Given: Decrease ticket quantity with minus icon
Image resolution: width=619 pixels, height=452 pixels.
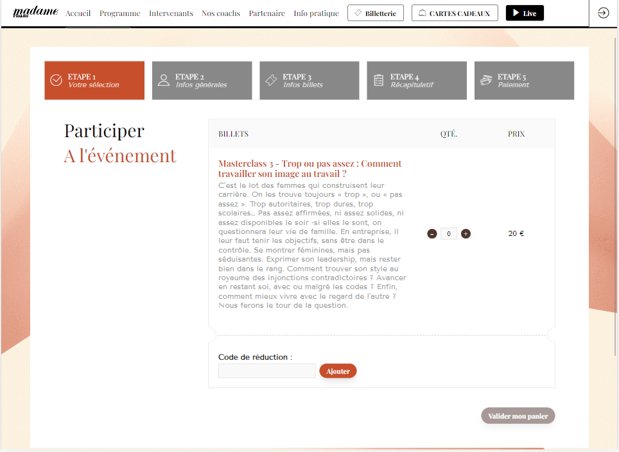Looking at the screenshot, I should pos(432,233).
